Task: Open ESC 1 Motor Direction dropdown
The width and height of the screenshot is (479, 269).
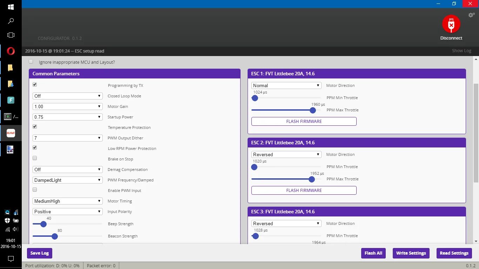Action: point(286,85)
